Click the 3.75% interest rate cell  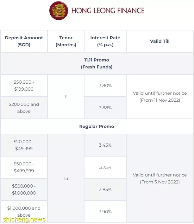[105, 167]
